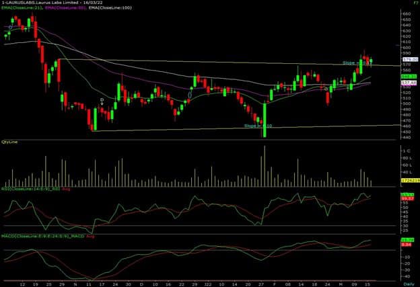This screenshot has width=420, height=287.
Task: Click the tallest volume bar
Action: pos(265,166)
